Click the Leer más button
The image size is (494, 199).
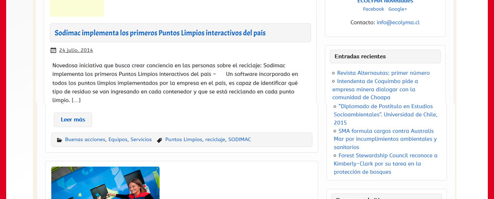(x=73, y=120)
